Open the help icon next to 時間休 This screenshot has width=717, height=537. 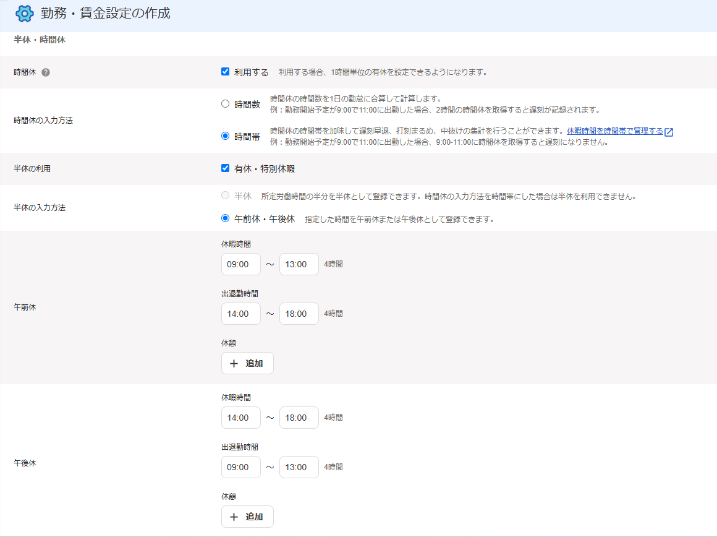click(x=46, y=72)
